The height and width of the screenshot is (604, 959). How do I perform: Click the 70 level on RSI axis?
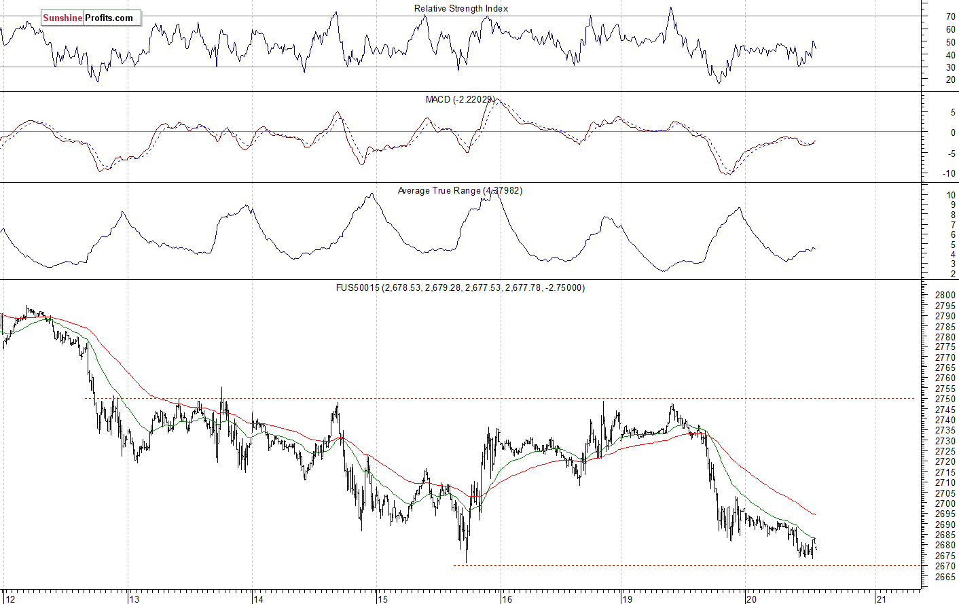[950, 16]
